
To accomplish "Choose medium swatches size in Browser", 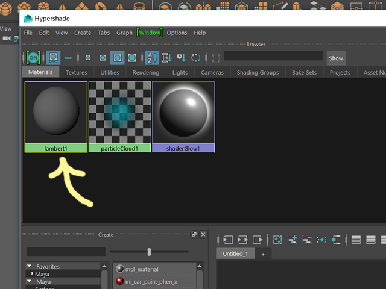I will tap(103, 58).
